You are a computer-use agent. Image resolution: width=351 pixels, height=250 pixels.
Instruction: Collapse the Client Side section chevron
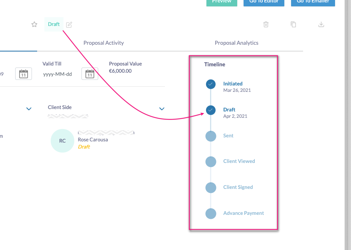coord(162,109)
